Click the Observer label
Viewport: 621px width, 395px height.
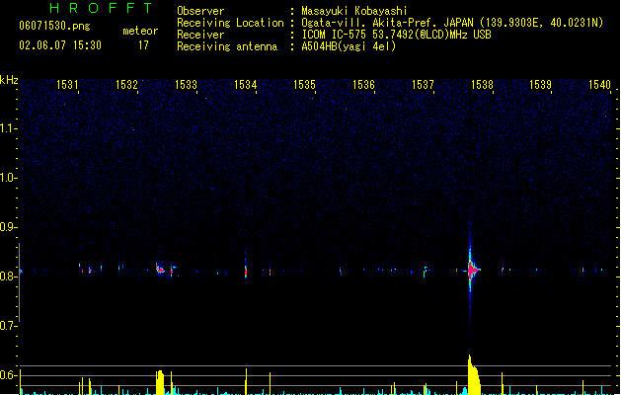[200, 11]
